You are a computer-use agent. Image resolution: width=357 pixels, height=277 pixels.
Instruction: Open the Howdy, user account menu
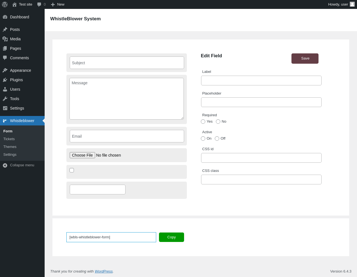click(341, 4)
